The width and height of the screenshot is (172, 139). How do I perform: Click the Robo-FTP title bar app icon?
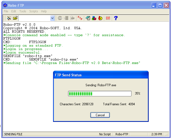[x=5, y=5]
